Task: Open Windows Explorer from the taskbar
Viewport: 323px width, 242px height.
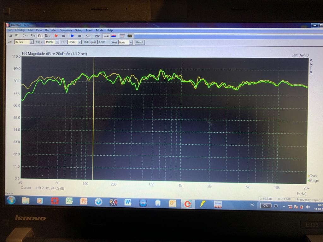Action: 26,200
